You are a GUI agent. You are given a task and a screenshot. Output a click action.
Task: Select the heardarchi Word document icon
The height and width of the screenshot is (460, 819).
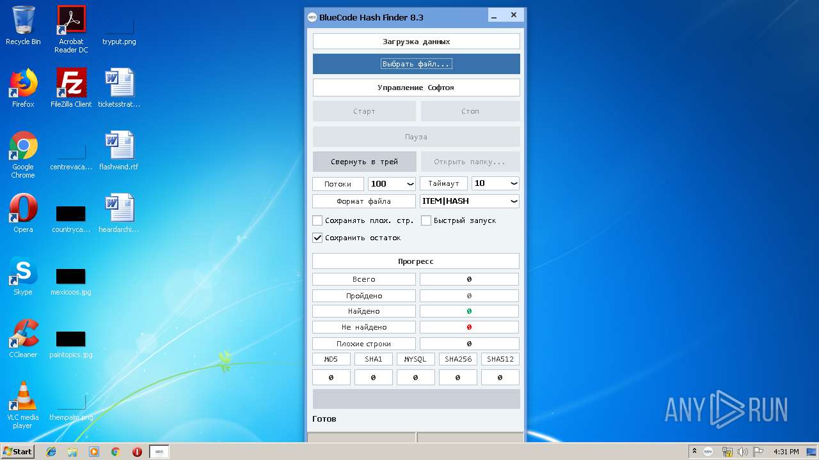[x=119, y=213]
